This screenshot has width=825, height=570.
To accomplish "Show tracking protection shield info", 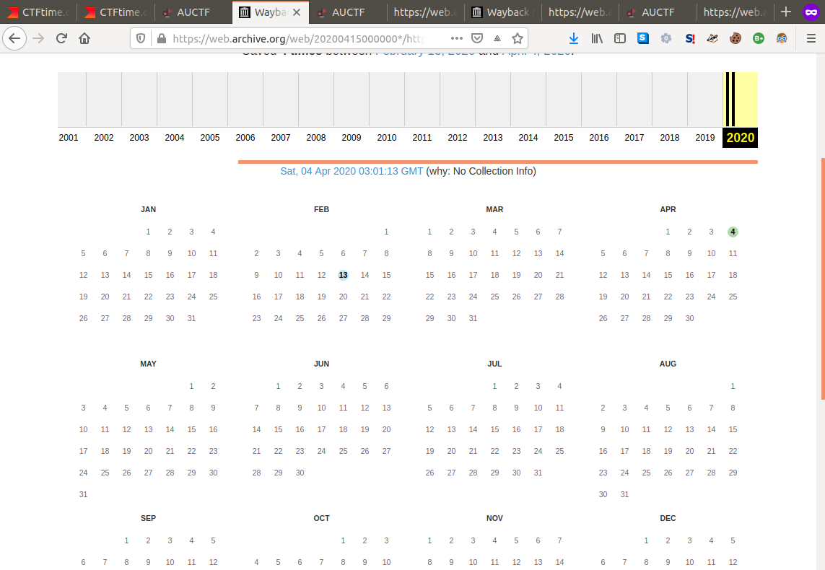I will (x=141, y=38).
